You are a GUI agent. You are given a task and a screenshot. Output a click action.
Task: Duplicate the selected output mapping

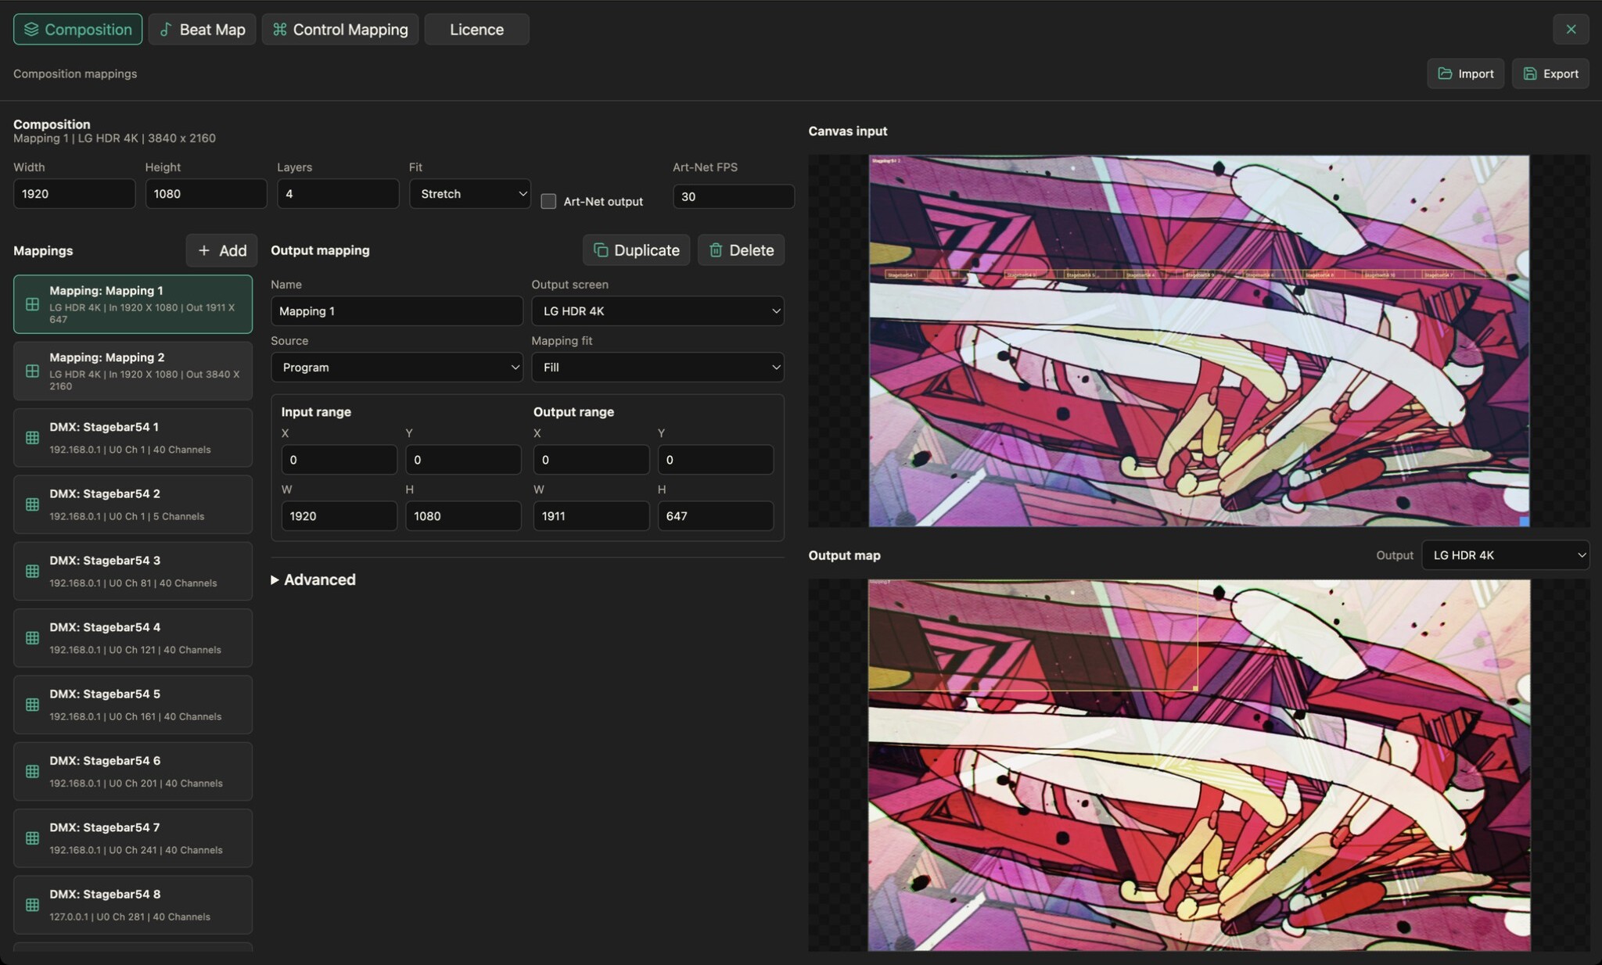coord(636,250)
